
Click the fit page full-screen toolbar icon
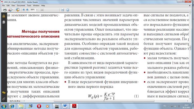(x=68, y=10)
